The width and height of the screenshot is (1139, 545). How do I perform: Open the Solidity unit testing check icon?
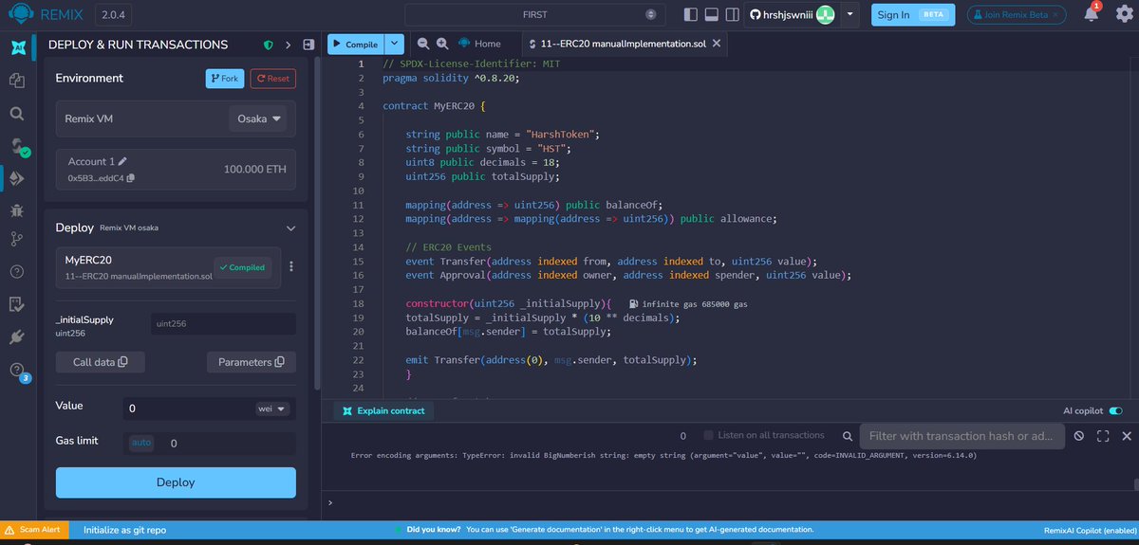[17, 303]
